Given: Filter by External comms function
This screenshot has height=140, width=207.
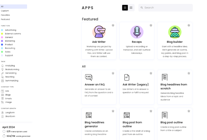Looking at the screenshot, I should click(13, 34).
